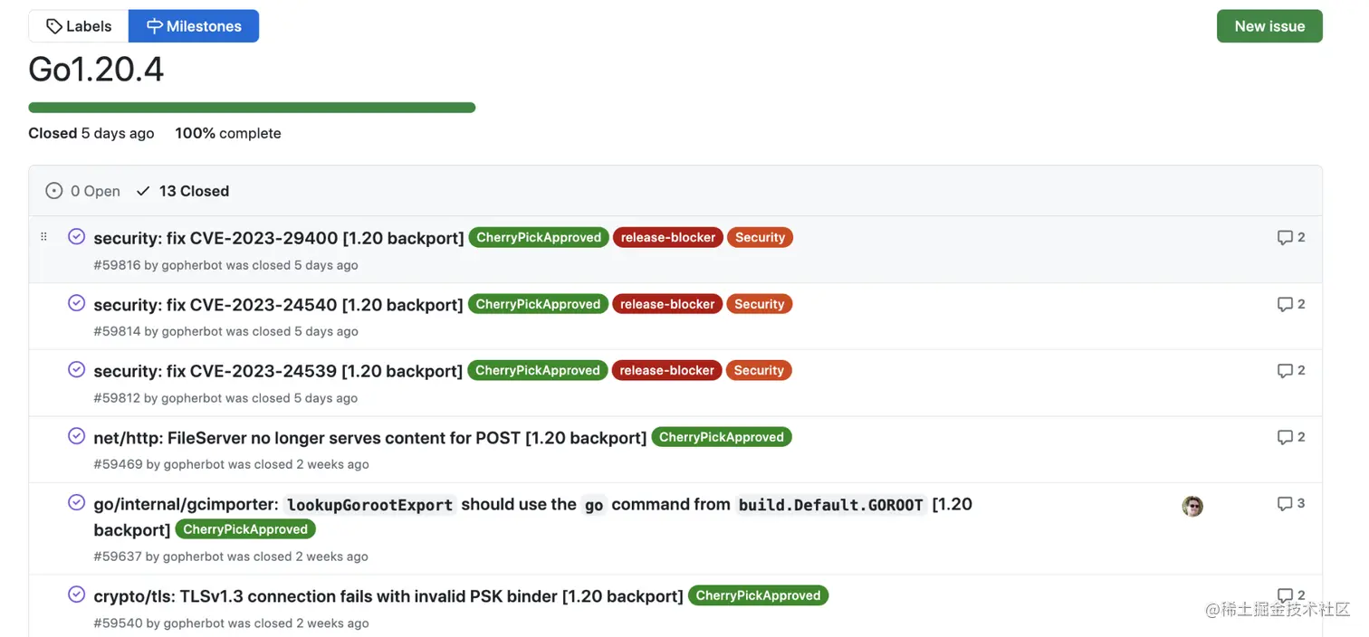Viewport: 1369px width, 637px height.
Task: Click CherryPickApproved label on CVE-2023-29400
Action: tap(539, 237)
